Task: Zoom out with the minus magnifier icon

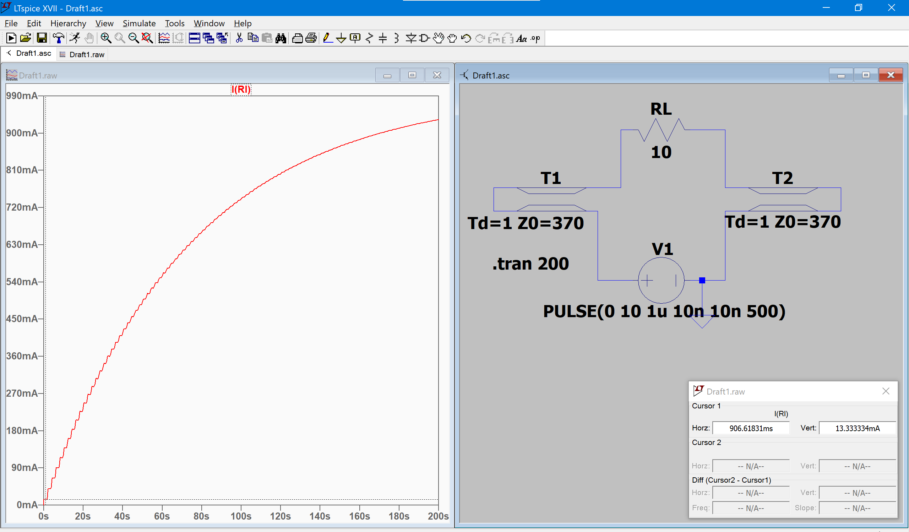Action: pos(134,38)
